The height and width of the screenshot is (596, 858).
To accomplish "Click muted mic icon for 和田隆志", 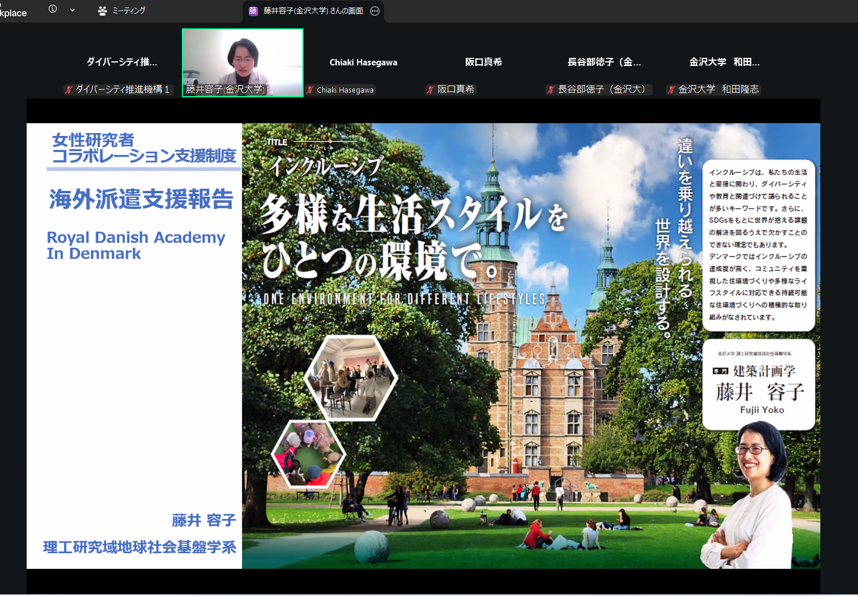I will 671,90.
